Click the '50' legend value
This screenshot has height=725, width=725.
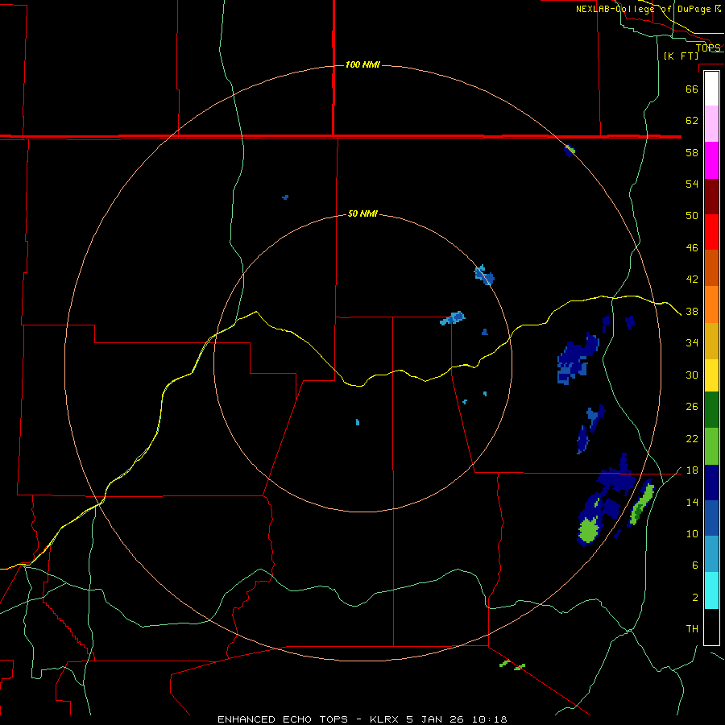(692, 215)
